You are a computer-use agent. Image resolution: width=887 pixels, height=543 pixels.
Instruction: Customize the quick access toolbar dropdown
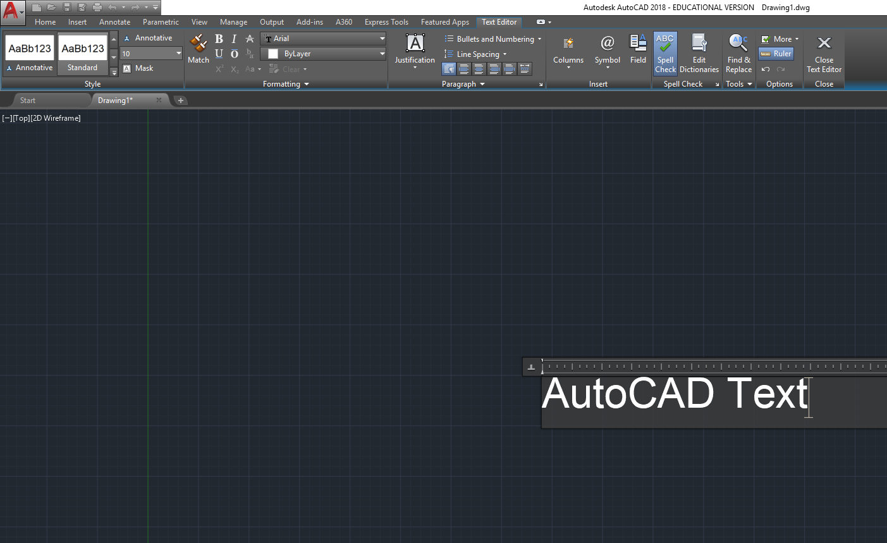pos(156,8)
